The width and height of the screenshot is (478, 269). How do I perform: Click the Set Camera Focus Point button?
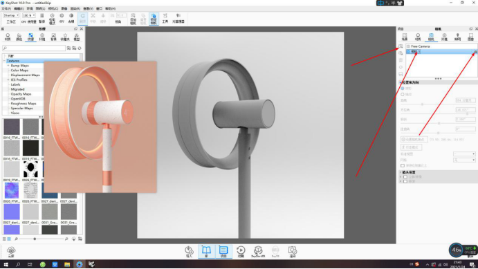[414, 139]
